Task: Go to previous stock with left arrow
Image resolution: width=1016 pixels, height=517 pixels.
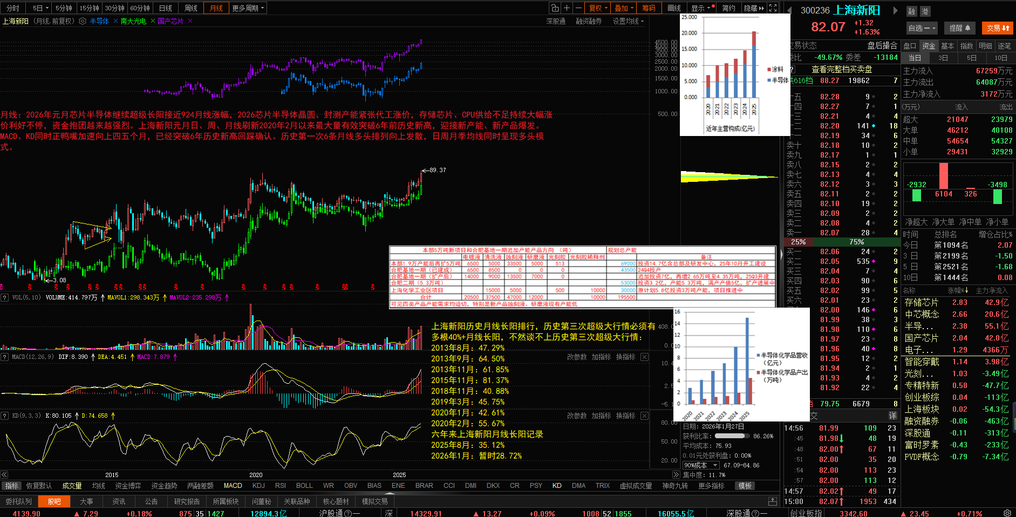Action: 789,10
